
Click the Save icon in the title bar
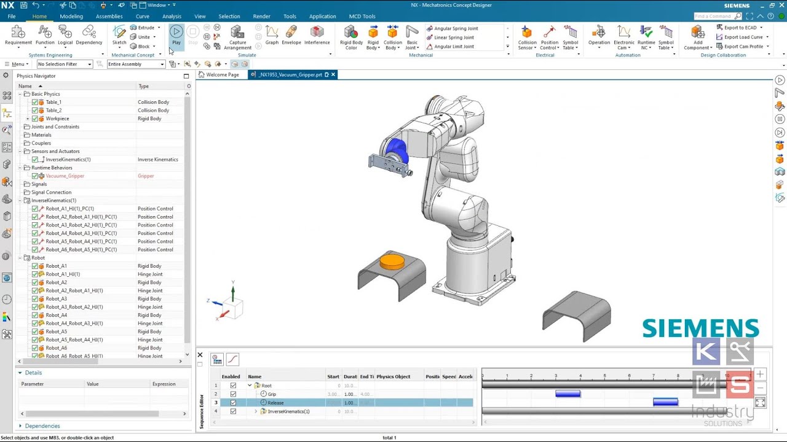pyautogui.click(x=23, y=5)
